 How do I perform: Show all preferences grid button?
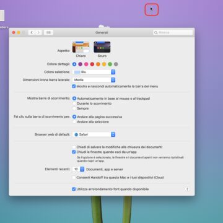48,32
